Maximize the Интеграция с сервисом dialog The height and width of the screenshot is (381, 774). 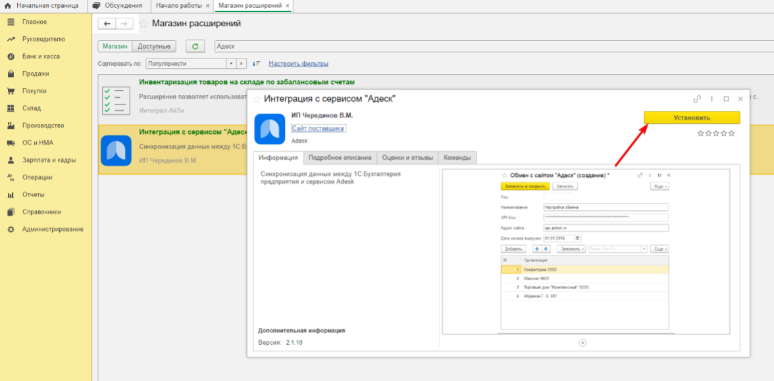click(x=726, y=99)
